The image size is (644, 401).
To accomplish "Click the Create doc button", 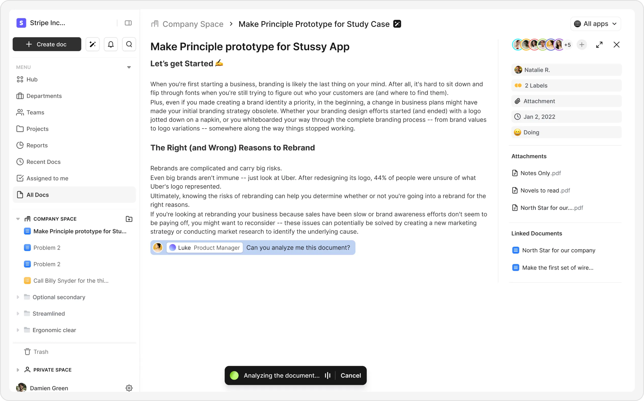I will coord(47,44).
